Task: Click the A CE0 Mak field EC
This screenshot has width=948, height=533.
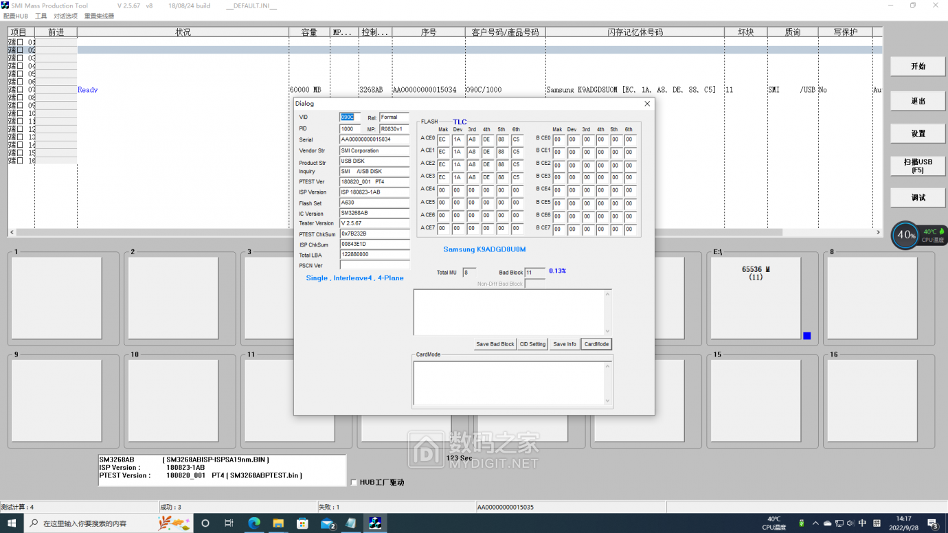Action: pyautogui.click(x=444, y=139)
